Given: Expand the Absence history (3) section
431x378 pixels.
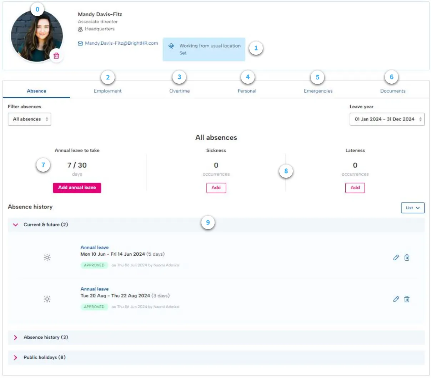Looking at the screenshot, I should click(x=216, y=337).
